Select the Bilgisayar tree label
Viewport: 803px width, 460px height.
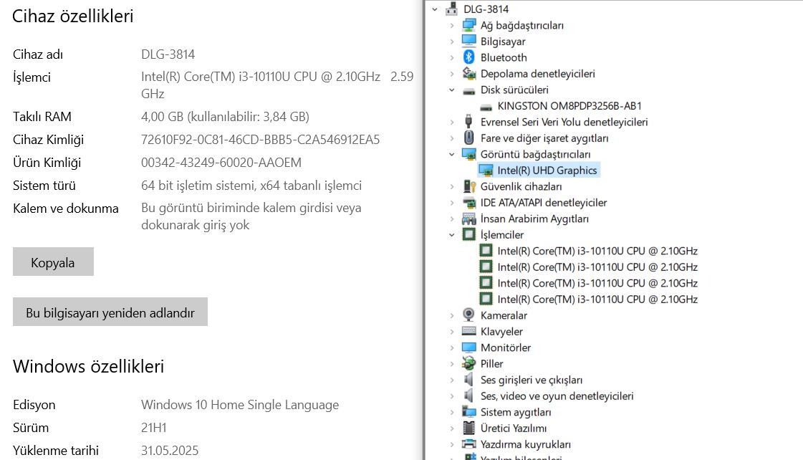click(x=503, y=42)
